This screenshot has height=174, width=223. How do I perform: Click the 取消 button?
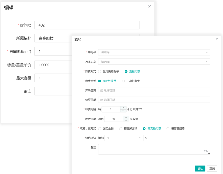(x=212, y=169)
